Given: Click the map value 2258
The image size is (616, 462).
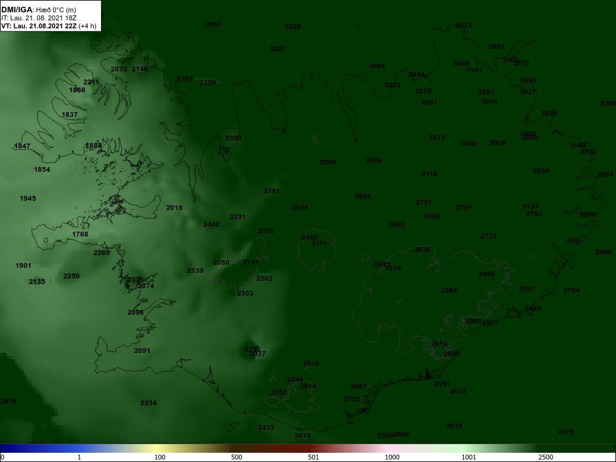Looking at the screenshot, I should 71,276.
